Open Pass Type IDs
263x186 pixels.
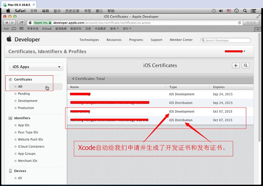point(28,132)
